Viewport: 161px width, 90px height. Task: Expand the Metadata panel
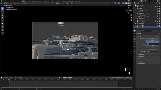pos(140,61)
